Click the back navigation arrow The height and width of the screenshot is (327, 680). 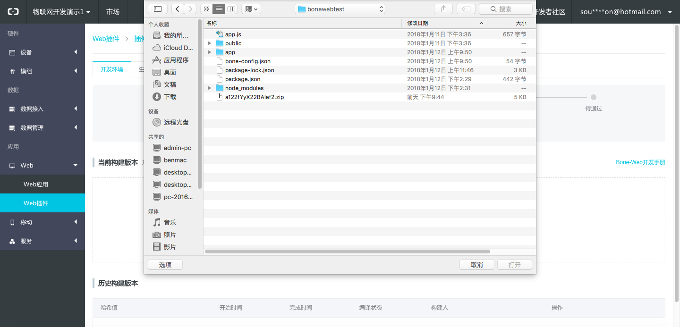tap(178, 9)
